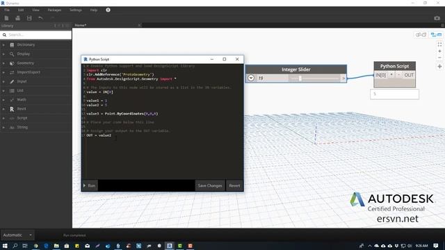
Task: Click the Input category pencil icon
Action: [12, 81]
